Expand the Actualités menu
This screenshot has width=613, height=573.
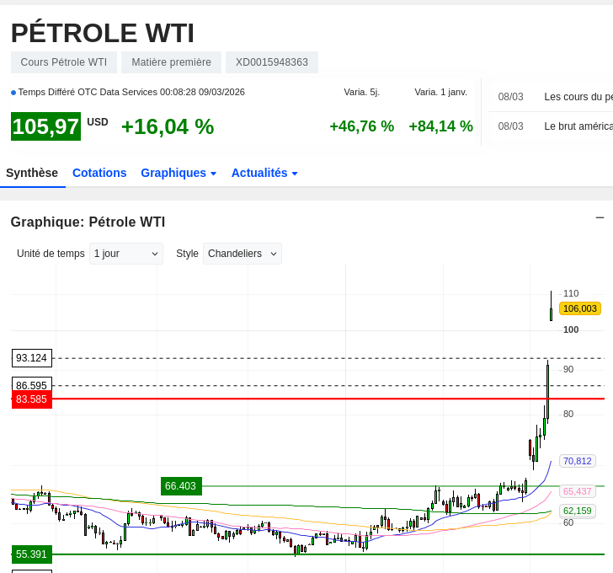pyautogui.click(x=264, y=173)
